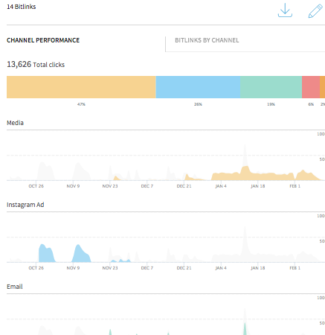Click the download icon
The width and height of the screenshot is (325, 335).
point(285,10)
